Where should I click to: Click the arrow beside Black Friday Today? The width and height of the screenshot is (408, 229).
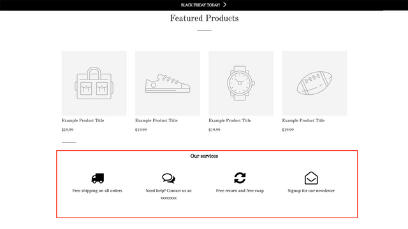click(x=225, y=4)
